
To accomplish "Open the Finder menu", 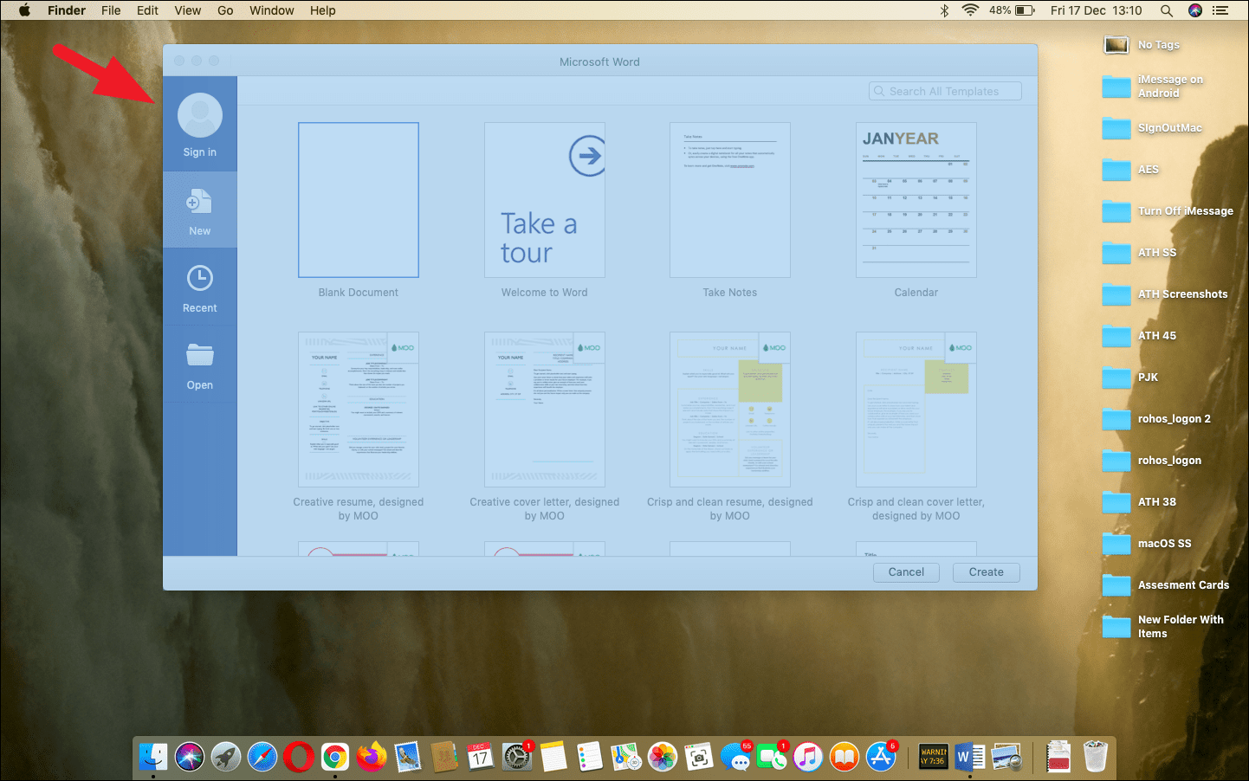I will click(x=67, y=10).
